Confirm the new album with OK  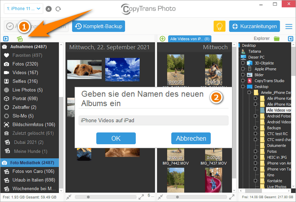click(116, 138)
